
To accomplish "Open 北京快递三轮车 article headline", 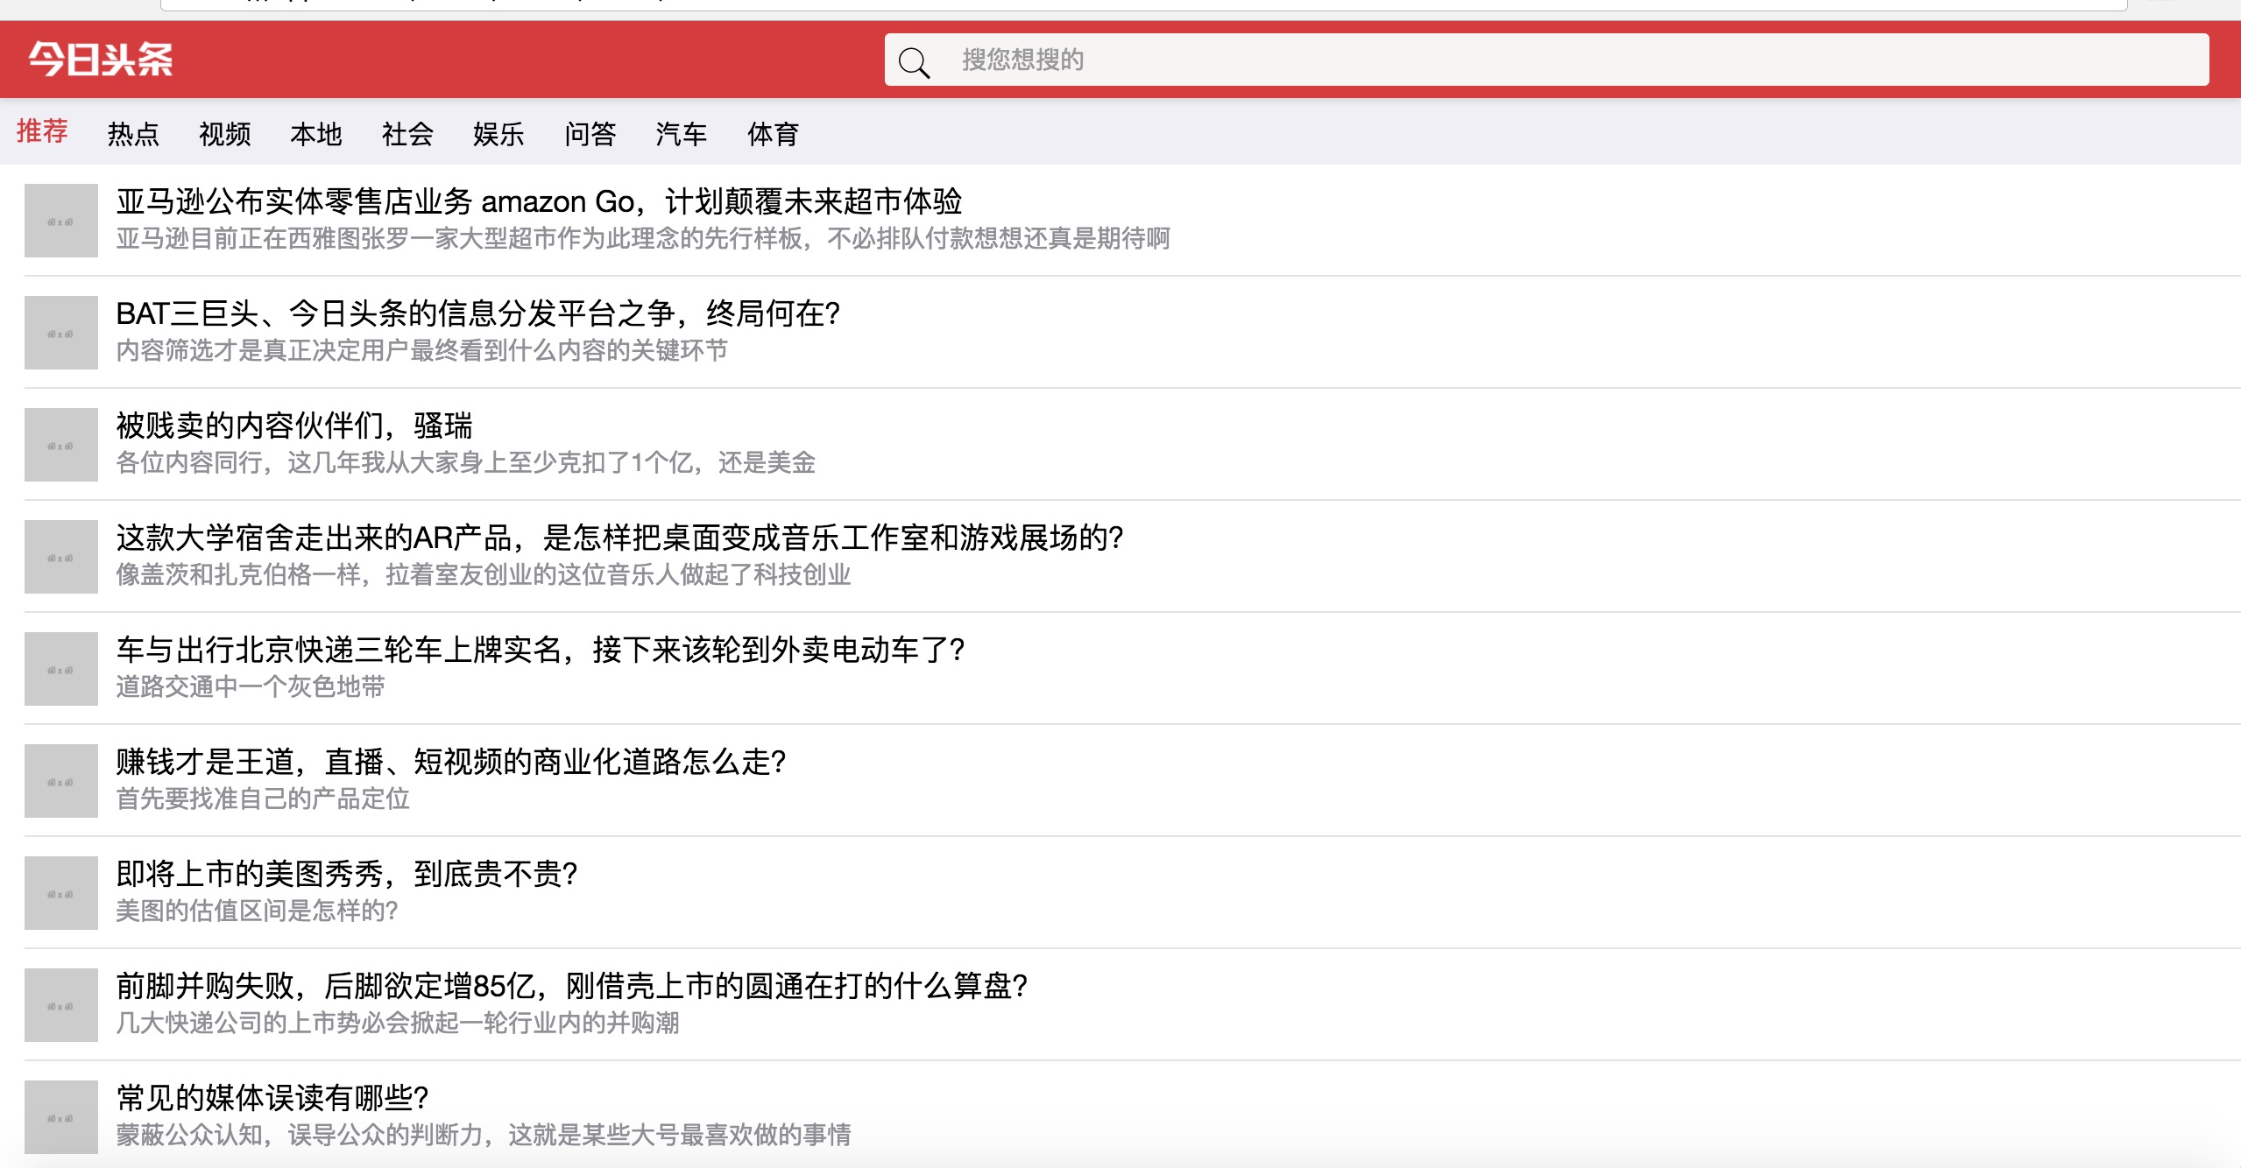I will point(541,650).
